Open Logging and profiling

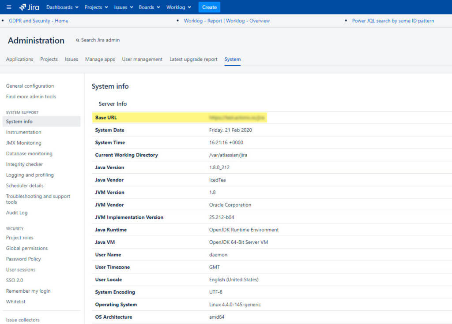30,175
